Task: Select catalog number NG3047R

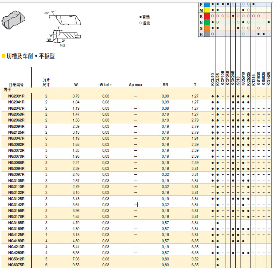Action: click(16, 138)
